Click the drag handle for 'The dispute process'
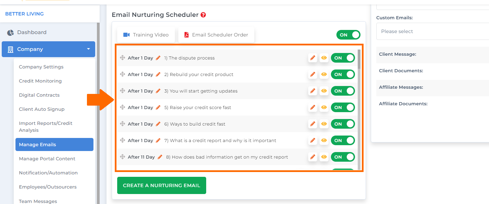Viewport: 489px width, 204px height. [122, 58]
